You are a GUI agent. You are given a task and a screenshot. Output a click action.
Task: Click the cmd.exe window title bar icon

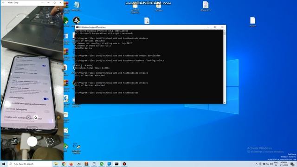pyautogui.click(x=77, y=27)
